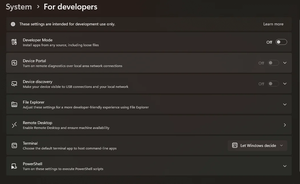Viewport: 300px width, 184px height.
Task: Click 'Install apps from any source' description
Action: 61,45
